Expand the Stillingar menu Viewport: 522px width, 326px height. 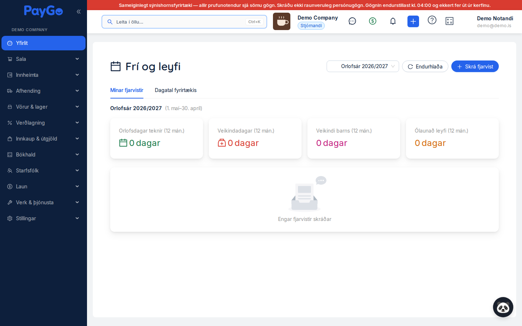click(x=43, y=218)
